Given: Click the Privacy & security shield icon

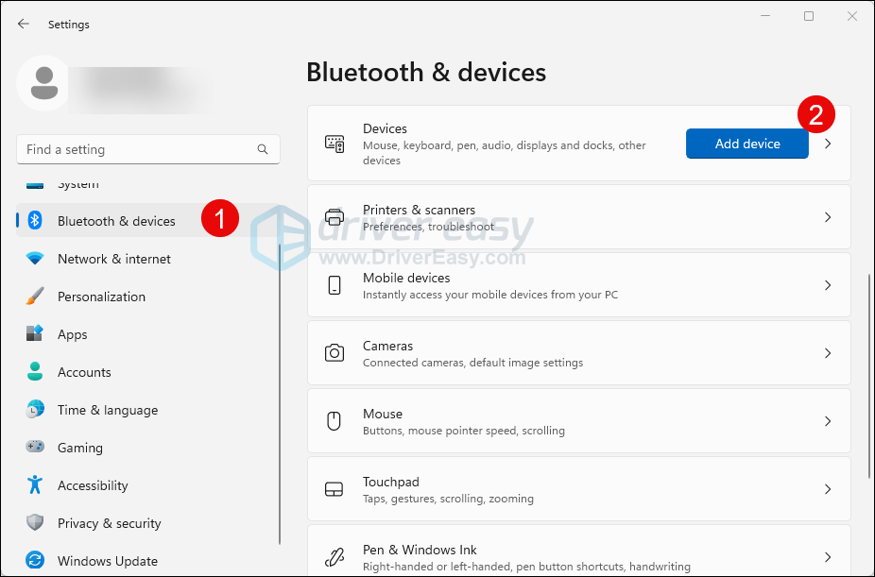Looking at the screenshot, I should click(x=35, y=522).
